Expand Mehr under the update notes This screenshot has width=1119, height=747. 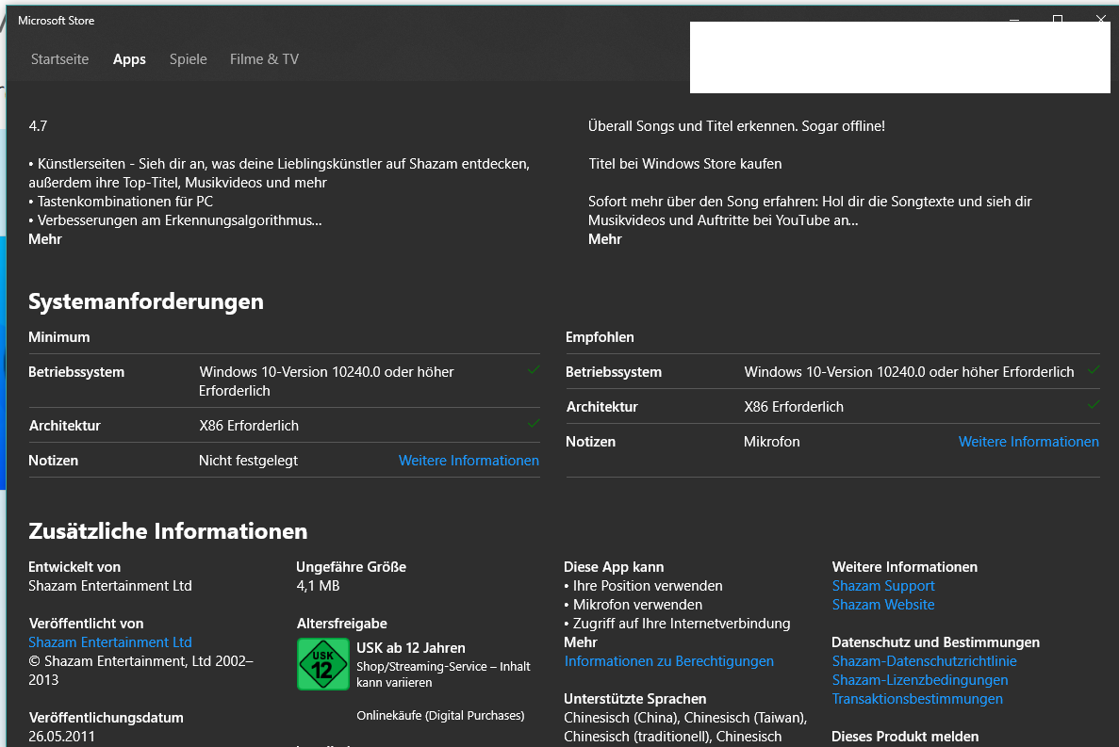(45, 239)
